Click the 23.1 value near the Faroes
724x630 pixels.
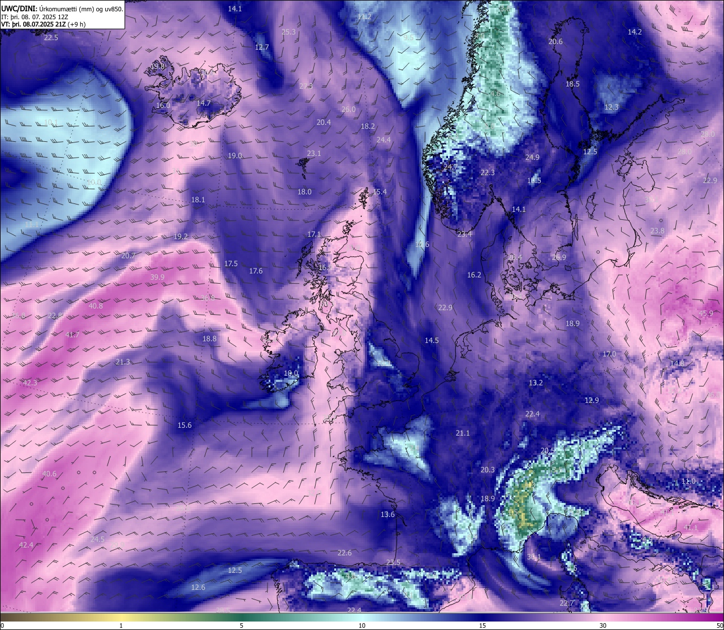(x=314, y=154)
